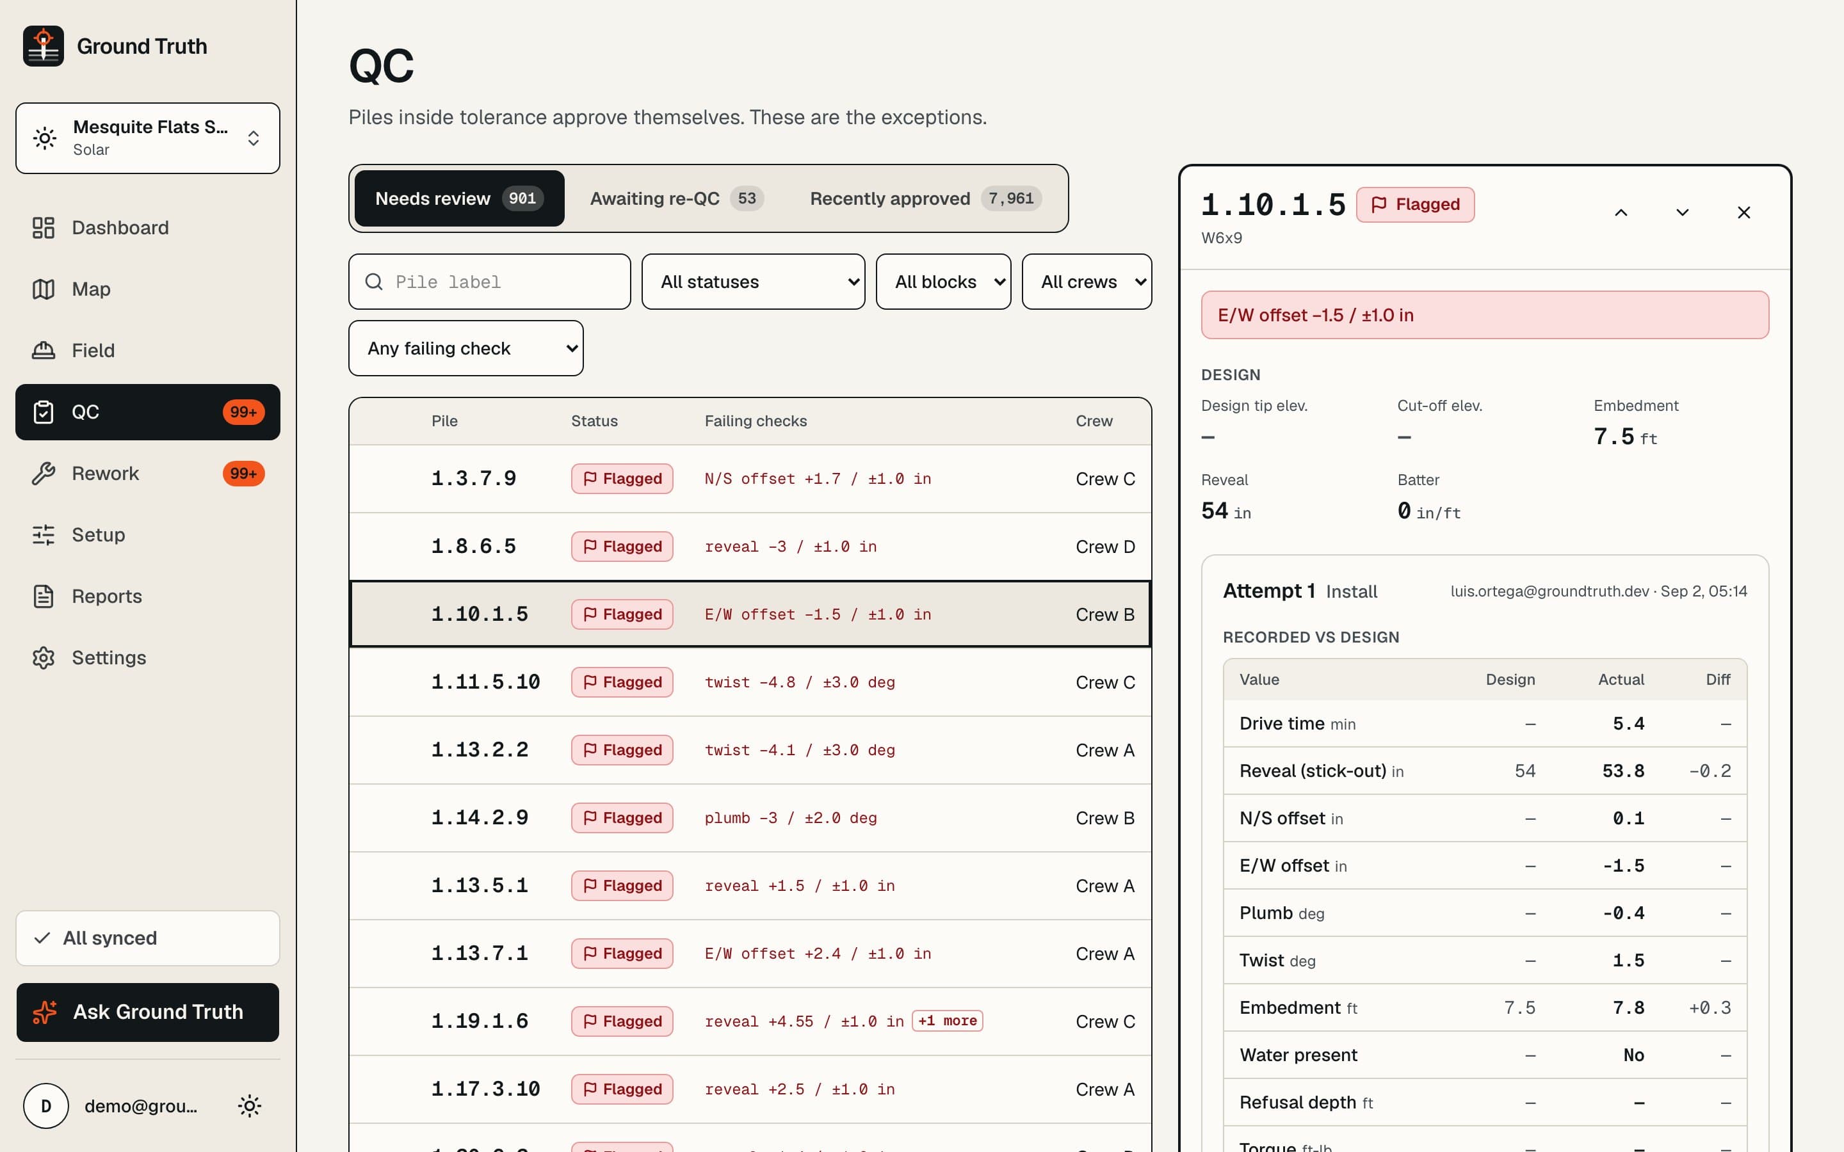Click the demo user avatar
The image size is (1844, 1152).
pyautogui.click(x=45, y=1105)
